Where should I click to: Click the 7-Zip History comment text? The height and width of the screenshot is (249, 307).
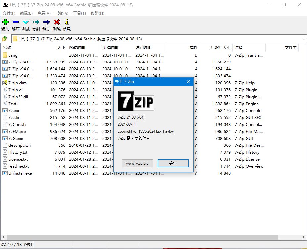pos(247,152)
